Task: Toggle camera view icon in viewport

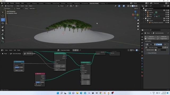Action: pyautogui.click(x=138, y=26)
